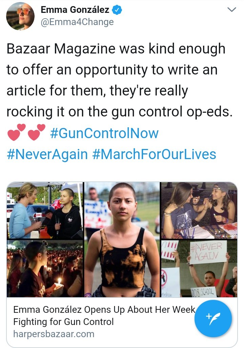Select the tweet body text
Image resolution: width=244 pixels, height=348 pixels.
pyautogui.click(x=119, y=80)
